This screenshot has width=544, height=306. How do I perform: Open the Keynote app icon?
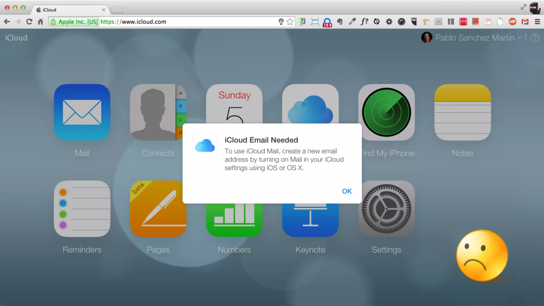(310, 220)
